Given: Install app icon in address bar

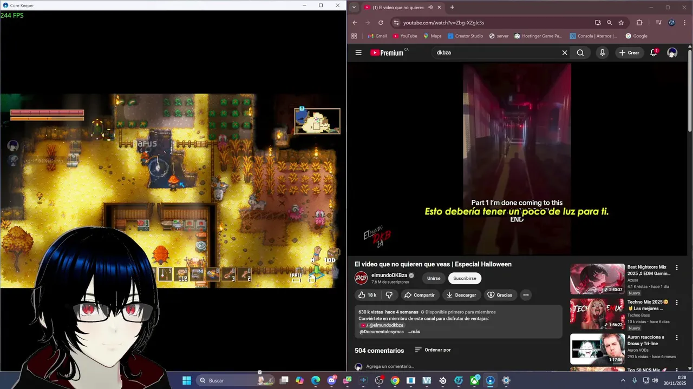Looking at the screenshot, I should click(x=598, y=23).
